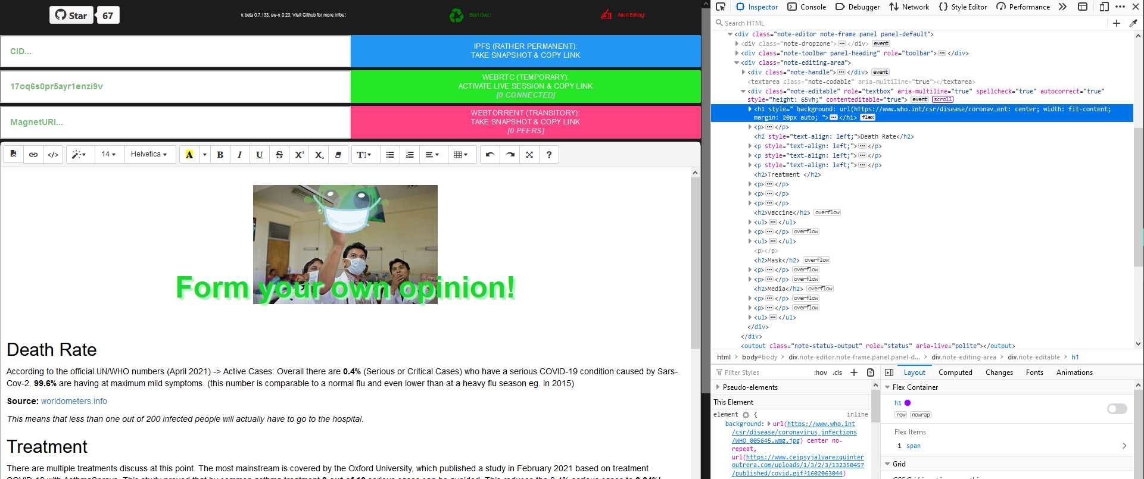Apply bold formatting with the B button
The width and height of the screenshot is (1144, 479).
tap(220, 155)
